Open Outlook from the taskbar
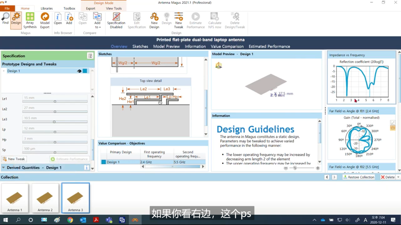Screen dimensions: 401x225 coord(83,220)
